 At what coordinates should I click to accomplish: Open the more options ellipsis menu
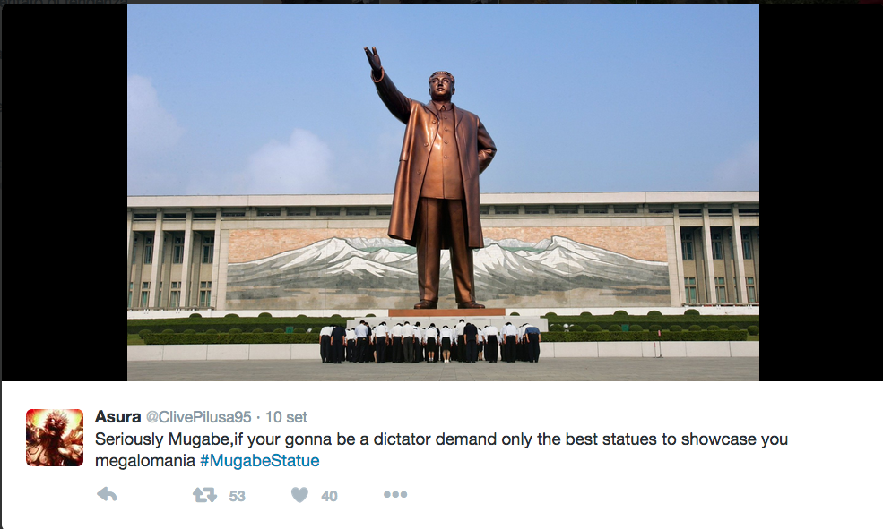[x=395, y=495]
